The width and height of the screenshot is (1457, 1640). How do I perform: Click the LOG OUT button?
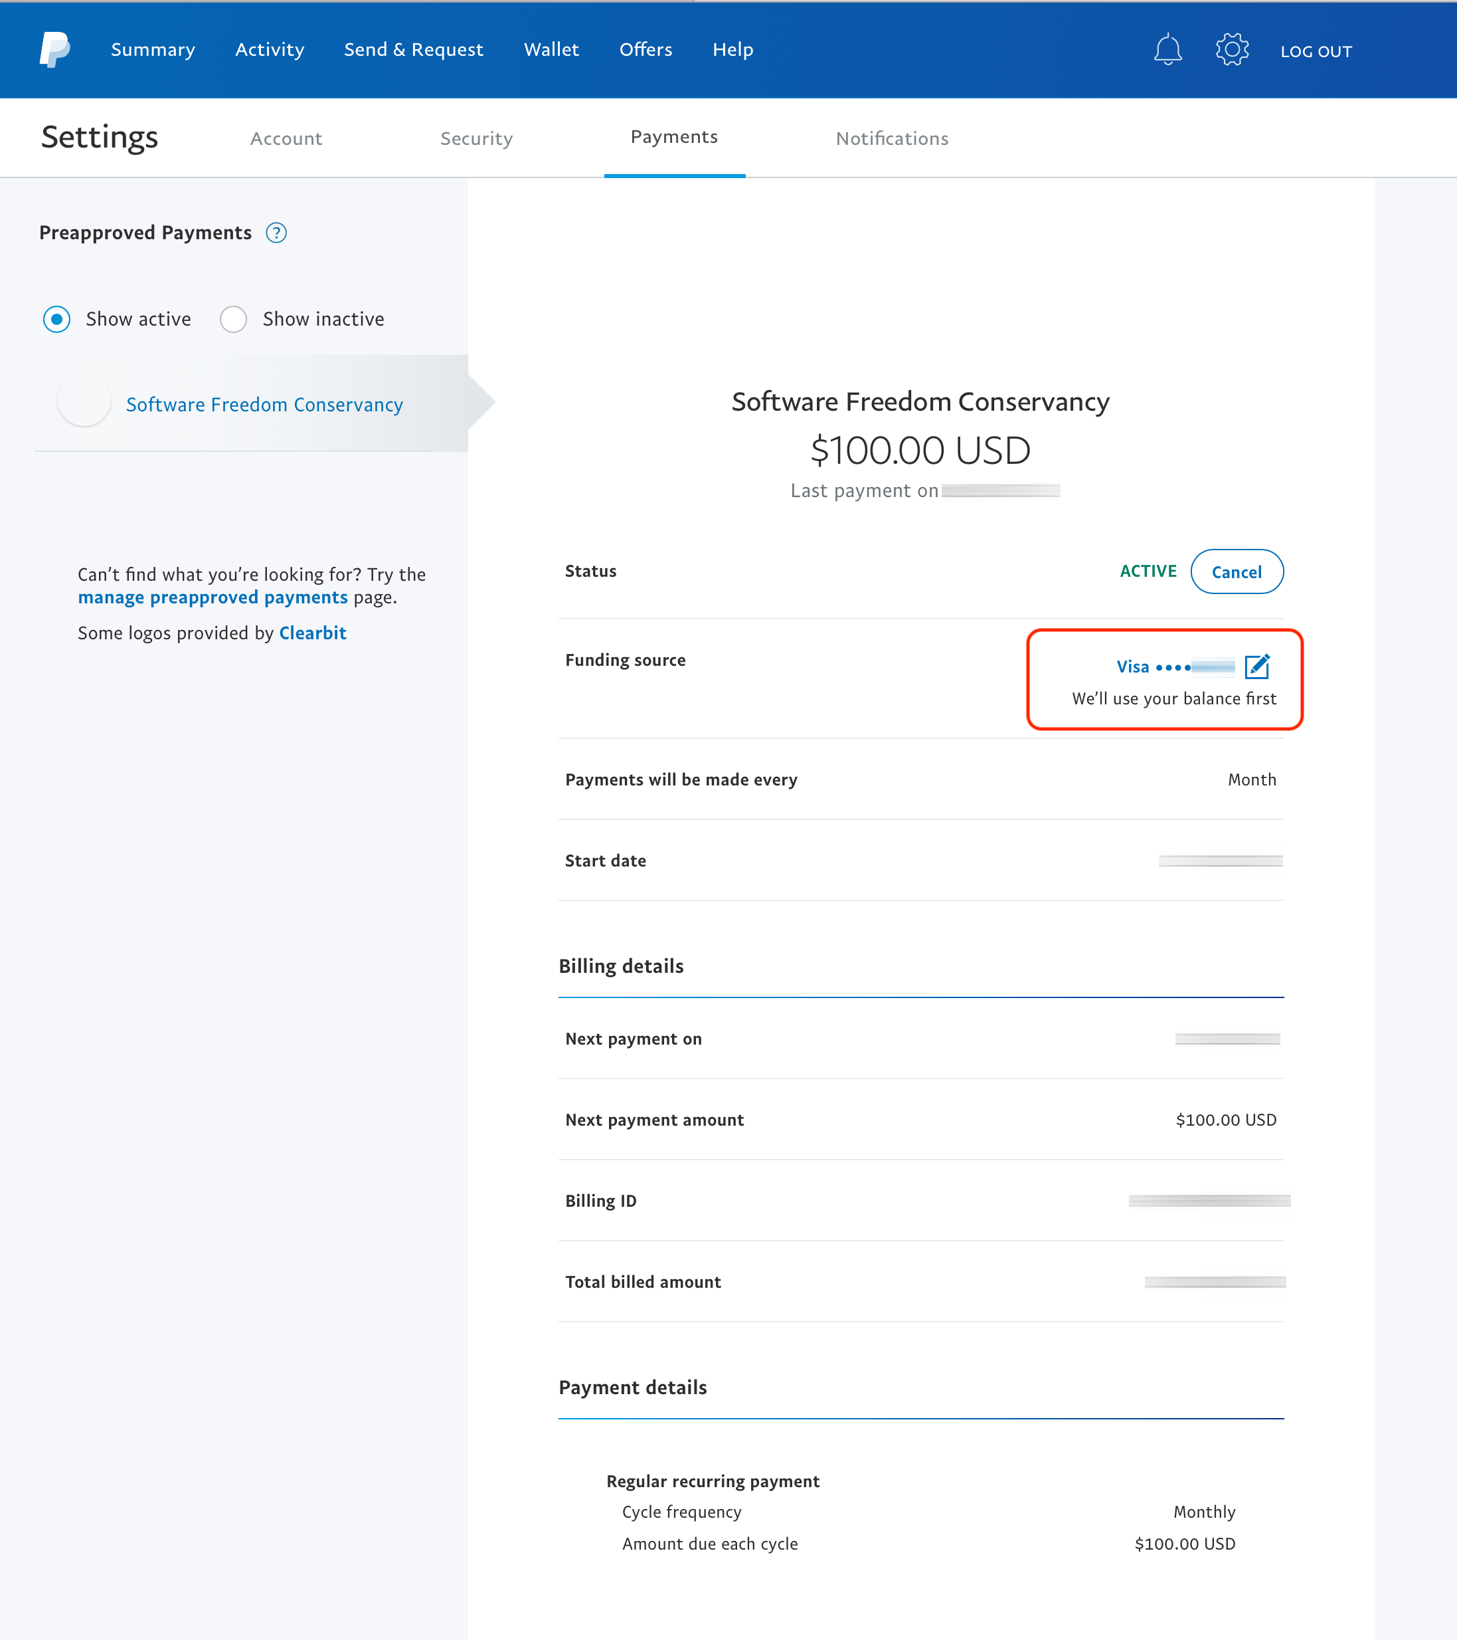coord(1316,51)
